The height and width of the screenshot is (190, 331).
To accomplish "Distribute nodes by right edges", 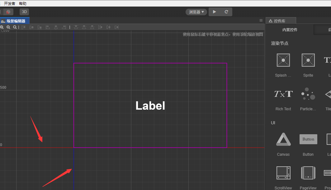I will tap(116, 27).
